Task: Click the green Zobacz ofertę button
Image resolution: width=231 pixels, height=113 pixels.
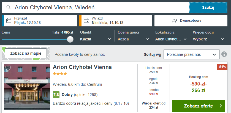Action: 199,106
